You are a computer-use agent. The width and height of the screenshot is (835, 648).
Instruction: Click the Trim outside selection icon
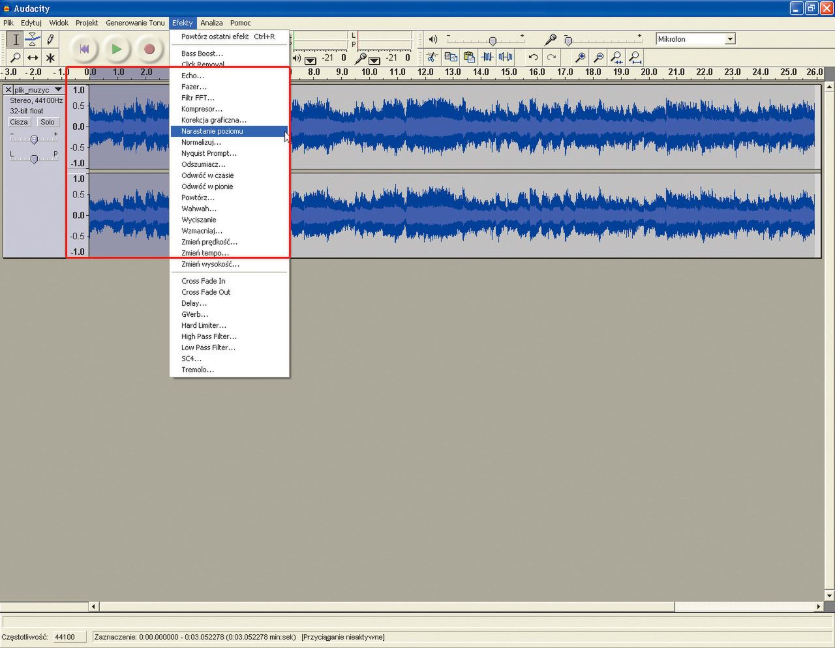[487, 57]
